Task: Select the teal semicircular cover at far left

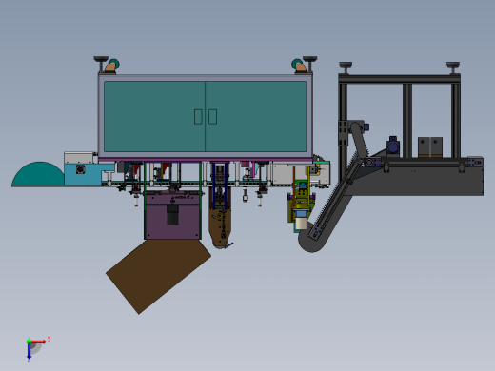Action: [38, 174]
